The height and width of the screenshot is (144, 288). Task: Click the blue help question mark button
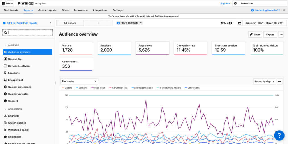click(279, 135)
